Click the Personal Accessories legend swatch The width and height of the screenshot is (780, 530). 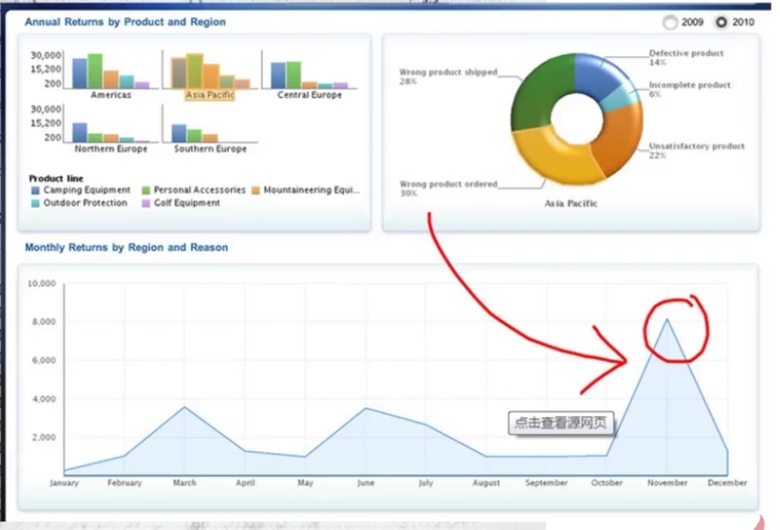click(145, 191)
